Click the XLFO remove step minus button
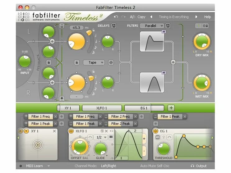Viewport: 231px width, 173px height. point(144,151)
